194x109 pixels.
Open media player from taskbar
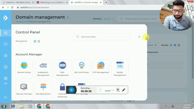pyautogui.click(x=30, y=106)
